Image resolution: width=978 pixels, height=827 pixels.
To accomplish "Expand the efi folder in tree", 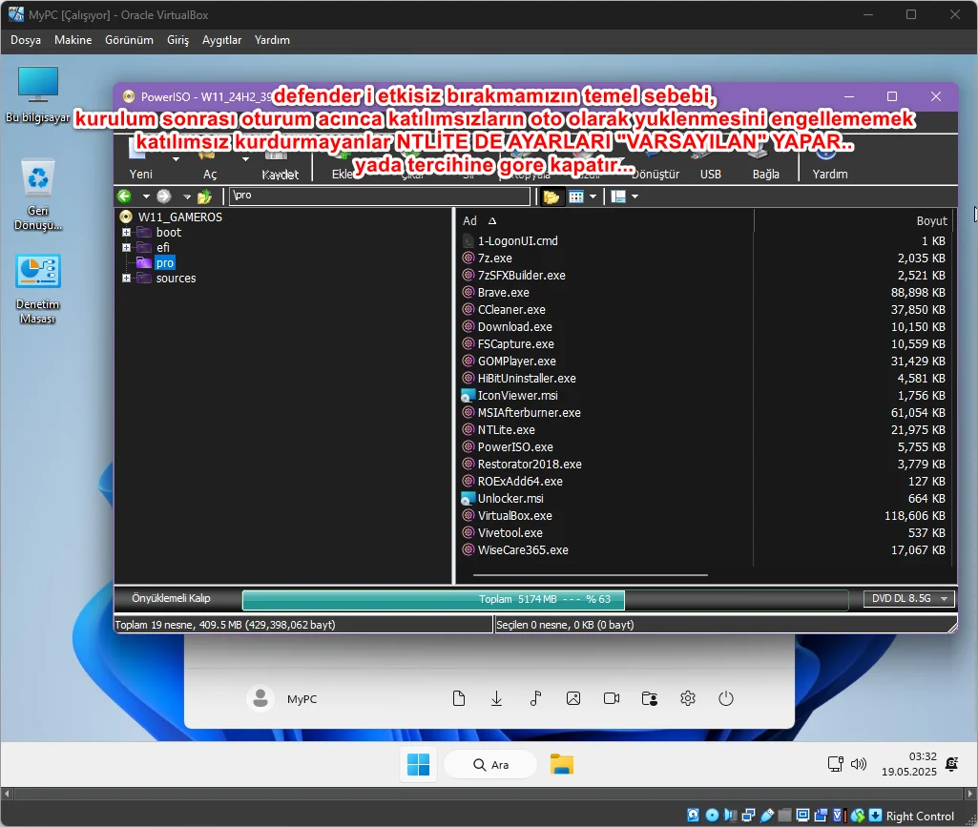I will [127, 248].
